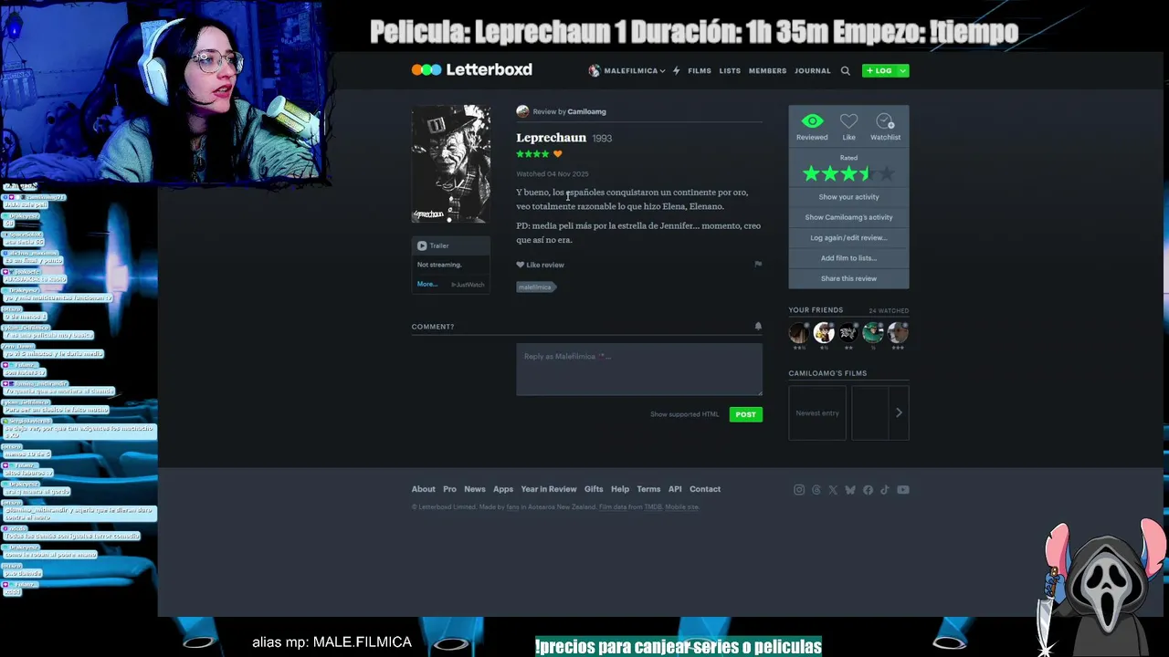The image size is (1169, 657).
Task: Open the activity lightning bolt icon
Action: click(x=676, y=70)
